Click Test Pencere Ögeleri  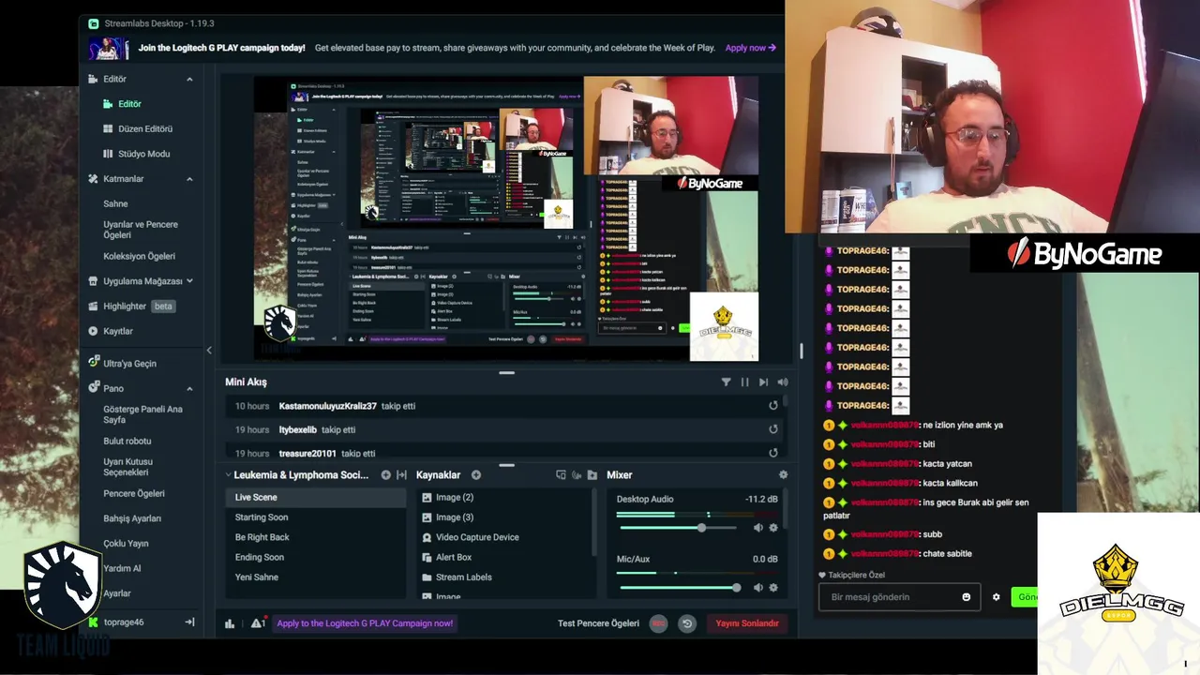pos(598,623)
